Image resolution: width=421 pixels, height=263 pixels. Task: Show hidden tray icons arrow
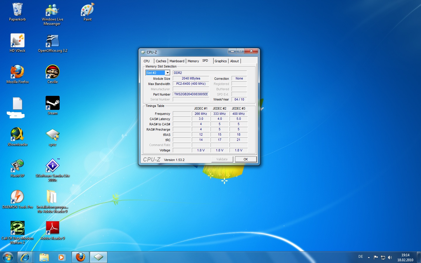[x=369, y=257]
